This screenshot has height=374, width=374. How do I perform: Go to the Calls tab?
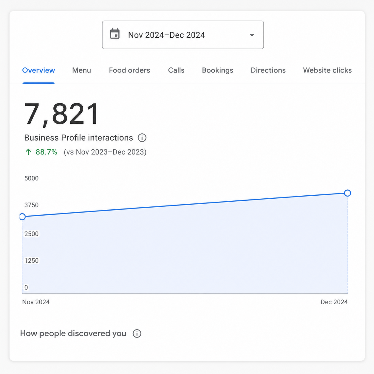point(176,70)
